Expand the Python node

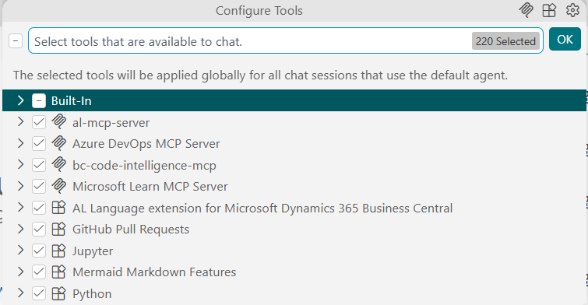click(x=20, y=293)
